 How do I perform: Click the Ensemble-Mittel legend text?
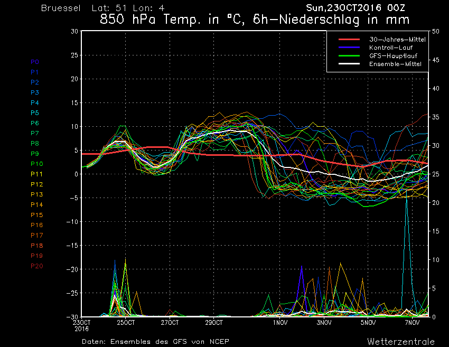coord(395,64)
